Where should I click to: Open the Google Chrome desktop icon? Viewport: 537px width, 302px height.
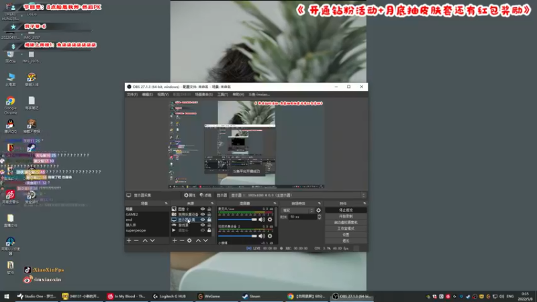(x=10, y=105)
